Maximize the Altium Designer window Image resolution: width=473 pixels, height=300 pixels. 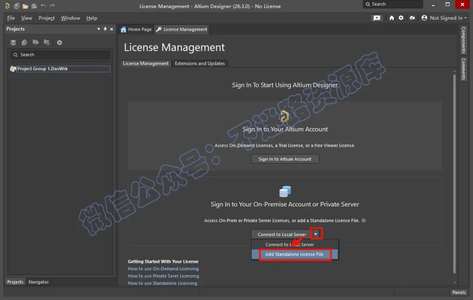(448, 4)
